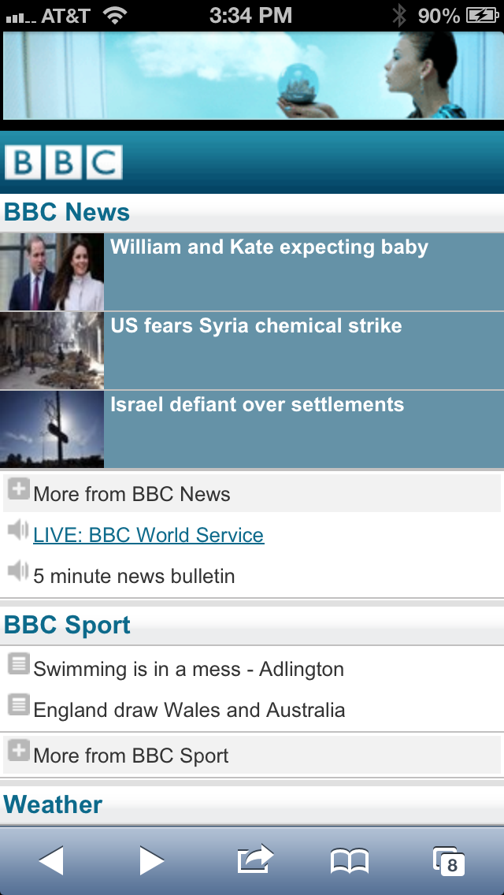Open the Weather section header

54,804
